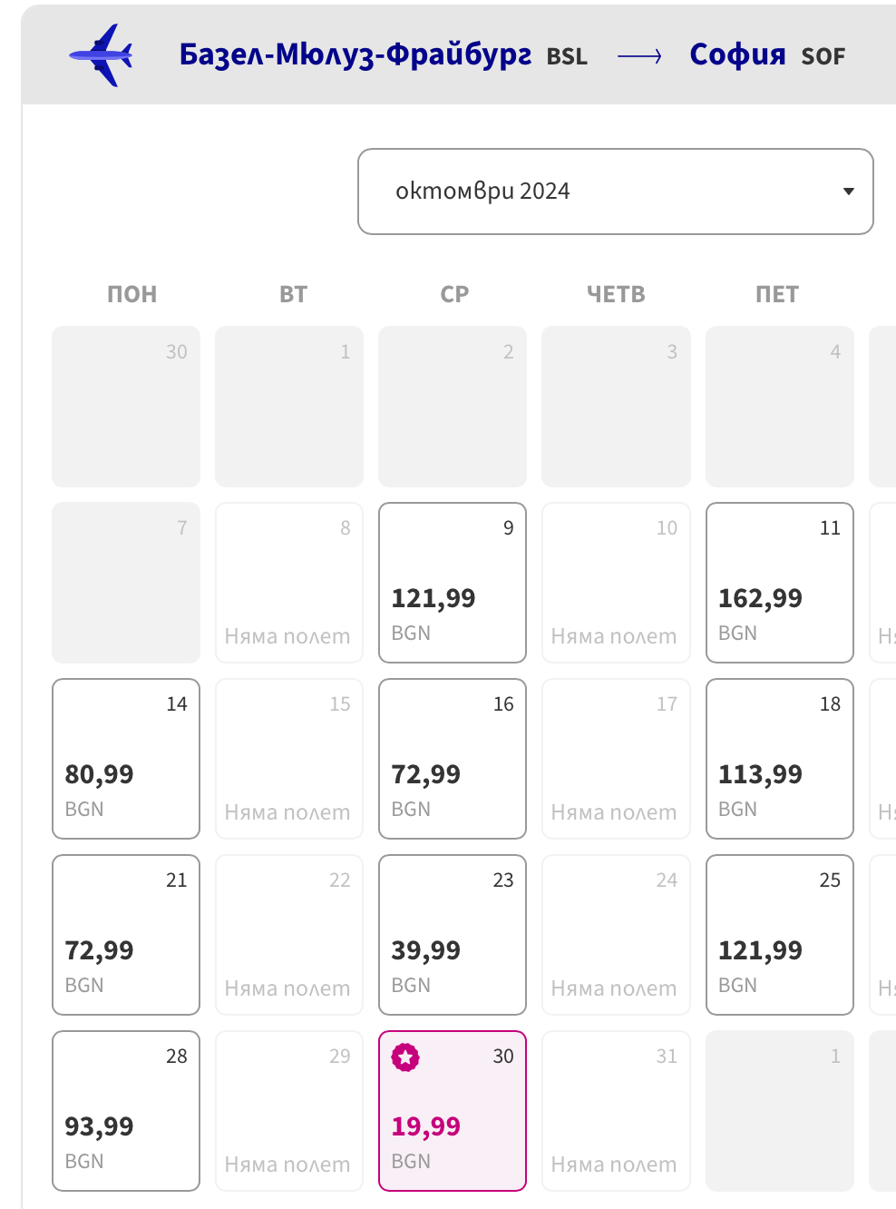896x1209 pixels.
Task: Select October 18 fare 113,99 BGN
Action: pos(779,759)
